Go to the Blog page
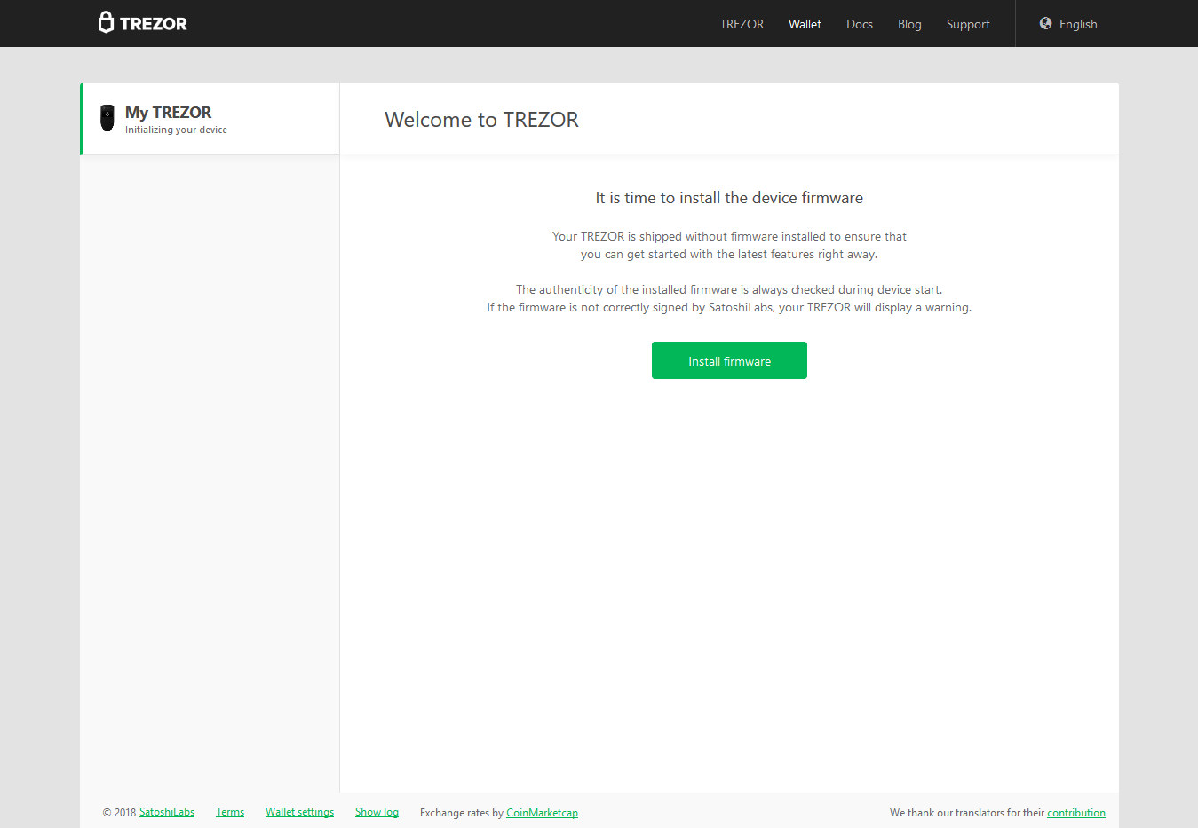1198x828 pixels. click(909, 24)
